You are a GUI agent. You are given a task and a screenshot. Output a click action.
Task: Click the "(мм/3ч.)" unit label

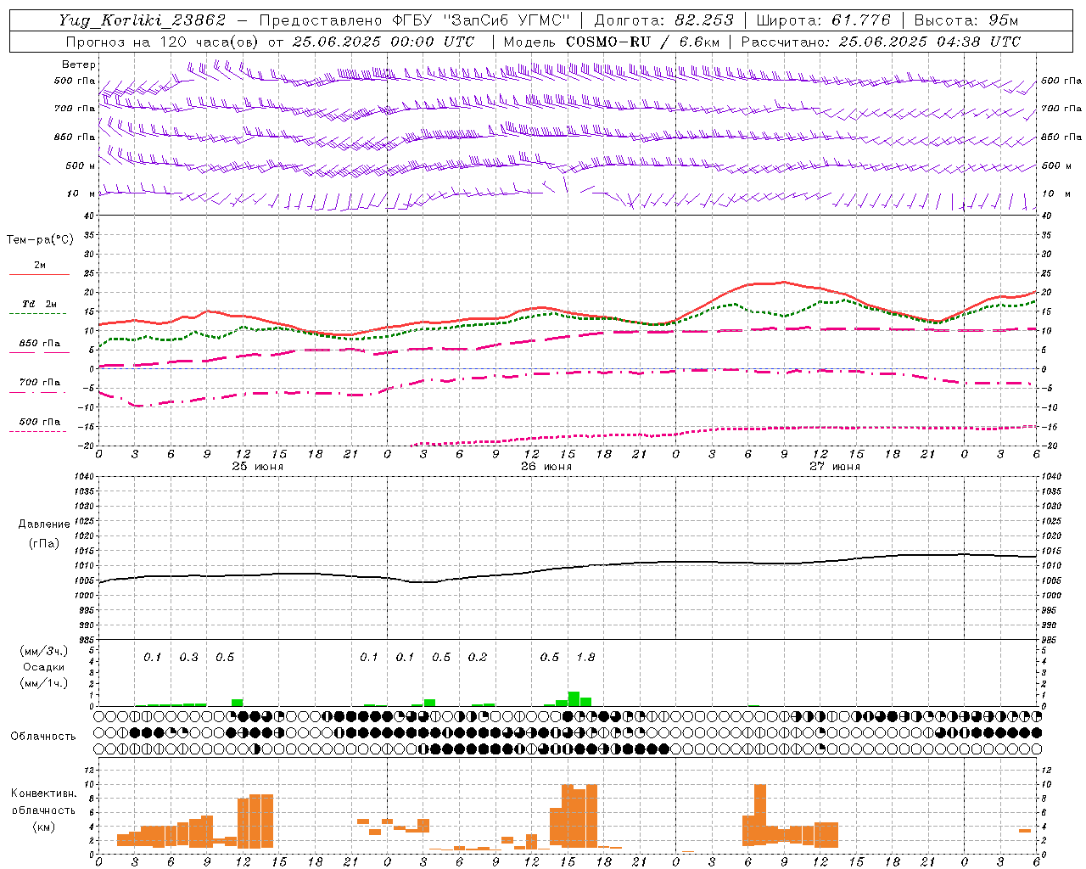pyautogui.click(x=43, y=652)
